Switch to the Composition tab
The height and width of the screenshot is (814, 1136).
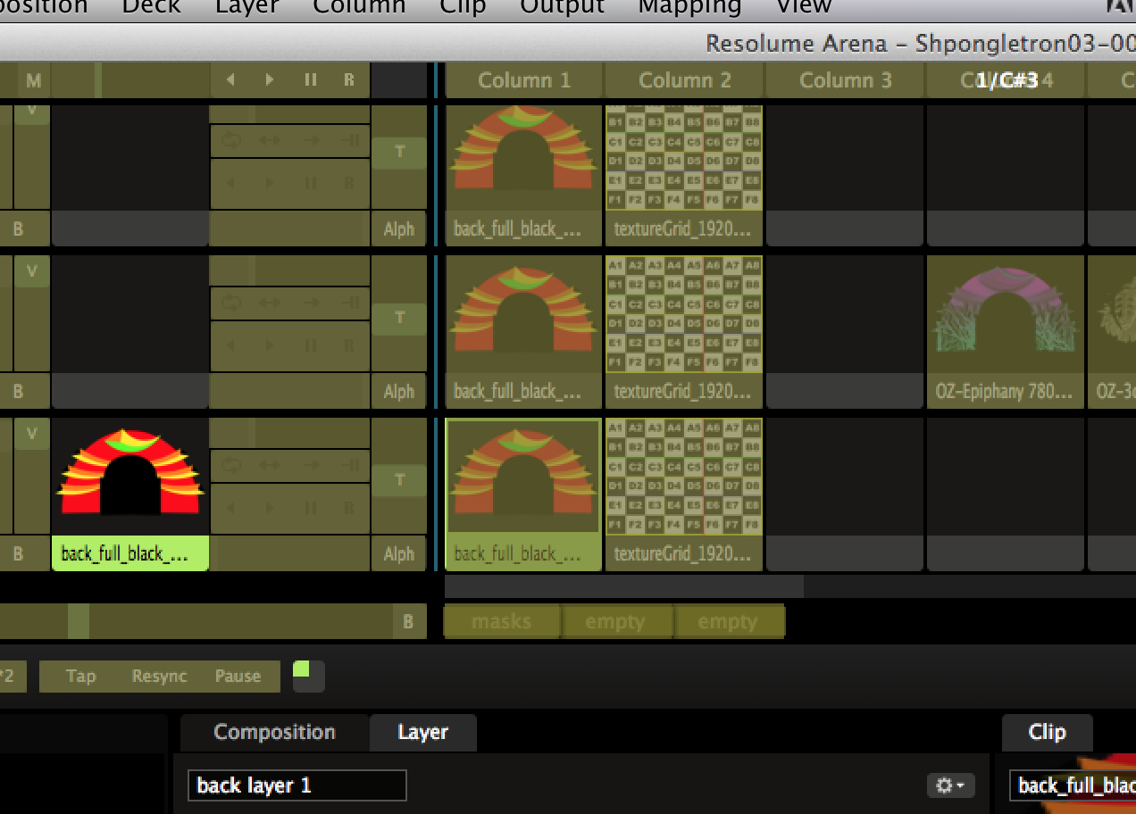pos(274,733)
